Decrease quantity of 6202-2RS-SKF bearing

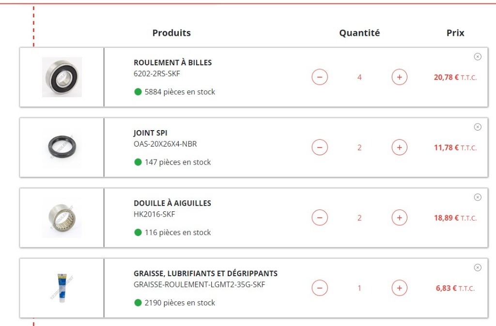point(320,77)
